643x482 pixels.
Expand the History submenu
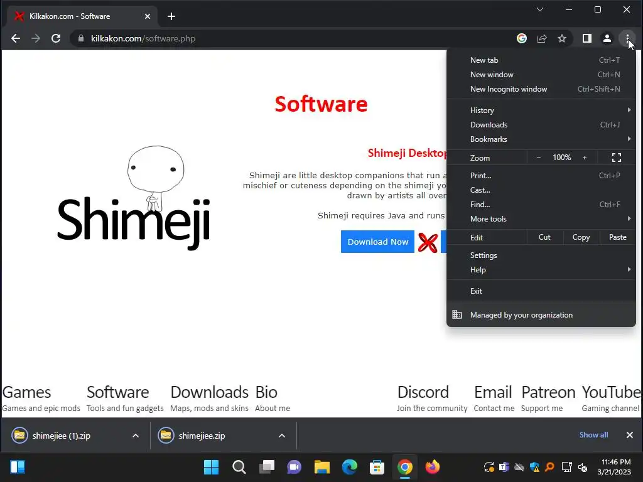541,110
